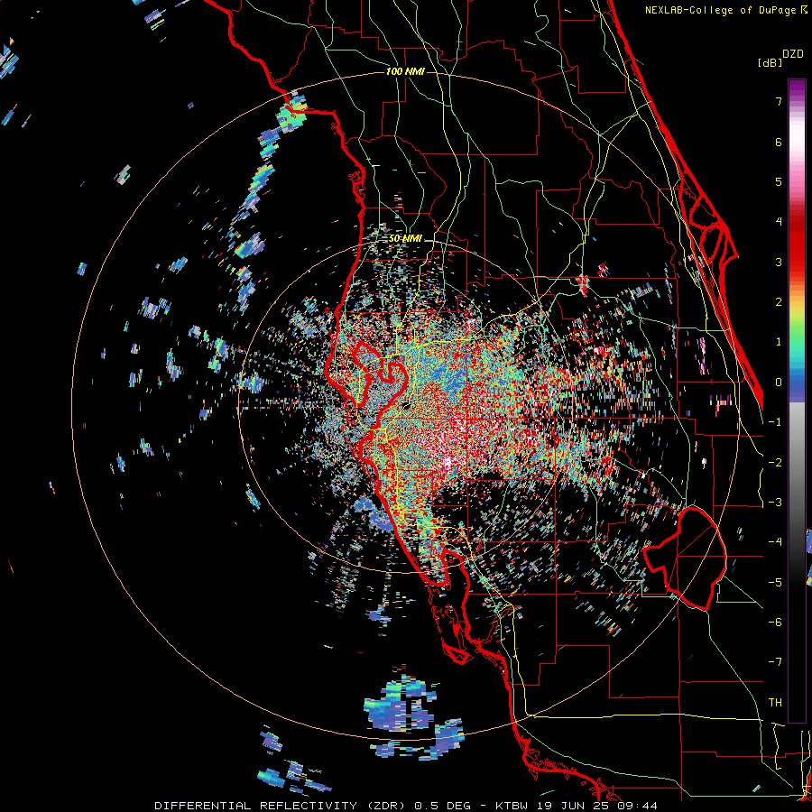
Task: Click the -7 value on color scale
Action: tap(775, 662)
